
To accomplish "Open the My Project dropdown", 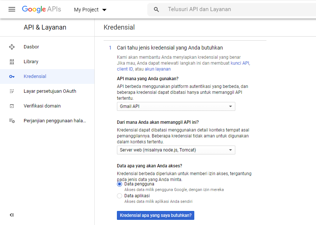I will (x=90, y=10).
